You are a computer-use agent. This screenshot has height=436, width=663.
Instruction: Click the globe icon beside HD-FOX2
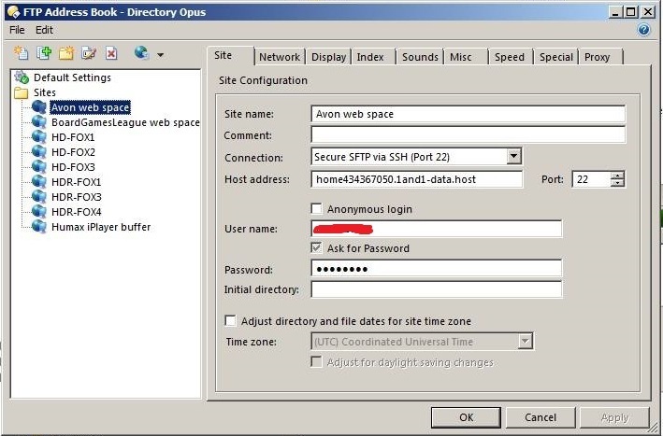(x=39, y=152)
